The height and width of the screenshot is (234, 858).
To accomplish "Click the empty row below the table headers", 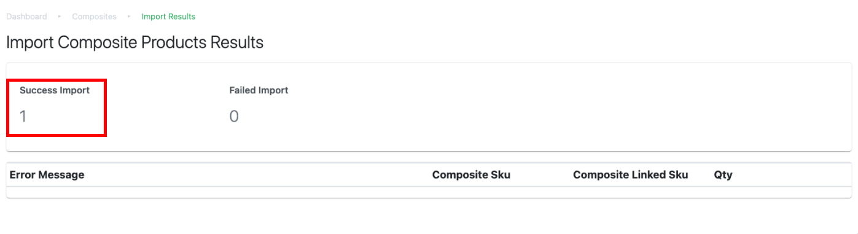I will coord(429,192).
